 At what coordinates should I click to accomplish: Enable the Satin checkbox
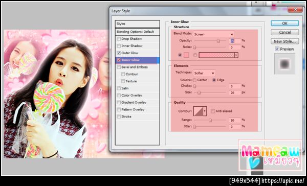coord(119,88)
